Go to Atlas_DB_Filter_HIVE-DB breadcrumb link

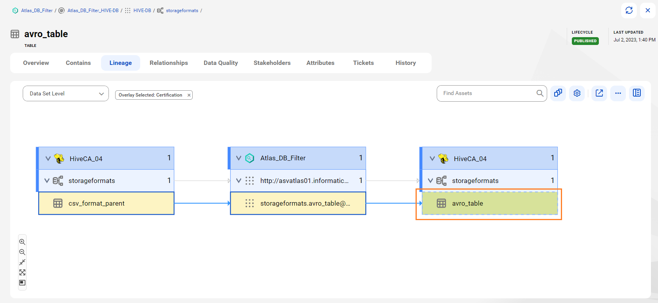point(93,11)
